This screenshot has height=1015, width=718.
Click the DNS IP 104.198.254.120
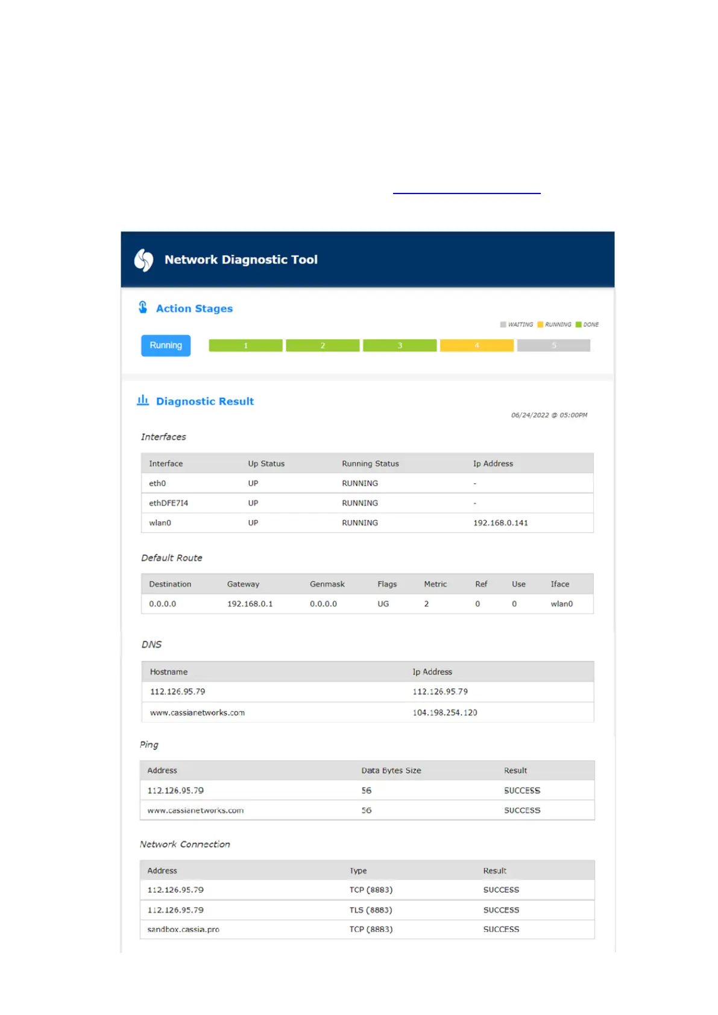tap(445, 712)
